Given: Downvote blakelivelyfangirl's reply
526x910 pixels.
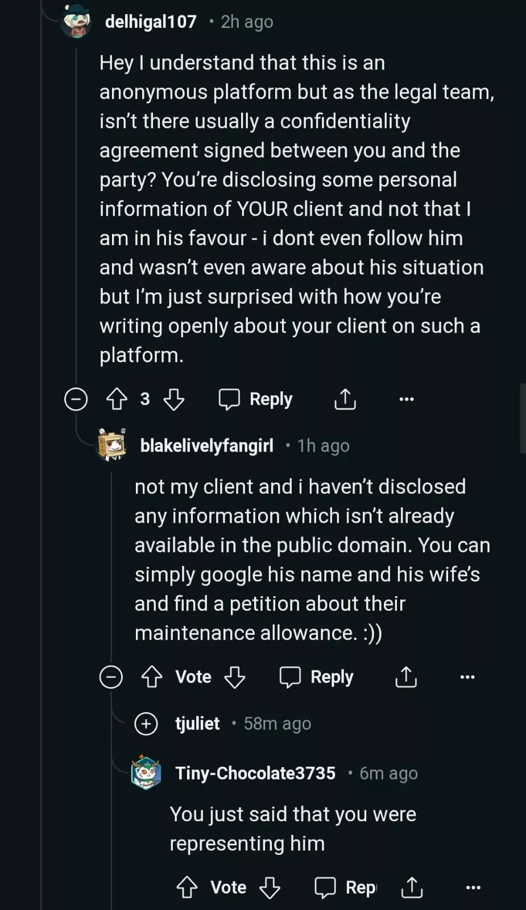Looking at the screenshot, I should (x=234, y=677).
